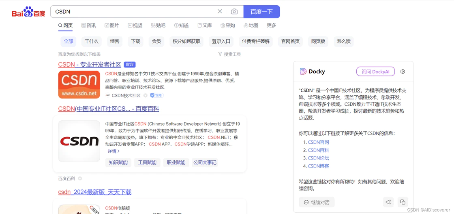Open the CSDN 百度百科 result title
This screenshot has width=454, height=214.
click(109, 109)
